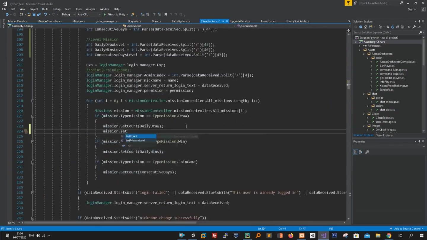Viewport: 427px width, 240px height.
Task: Select chat_message.cs in Solution Explorer
Action: pyautogui.click(x=389, y=102)
